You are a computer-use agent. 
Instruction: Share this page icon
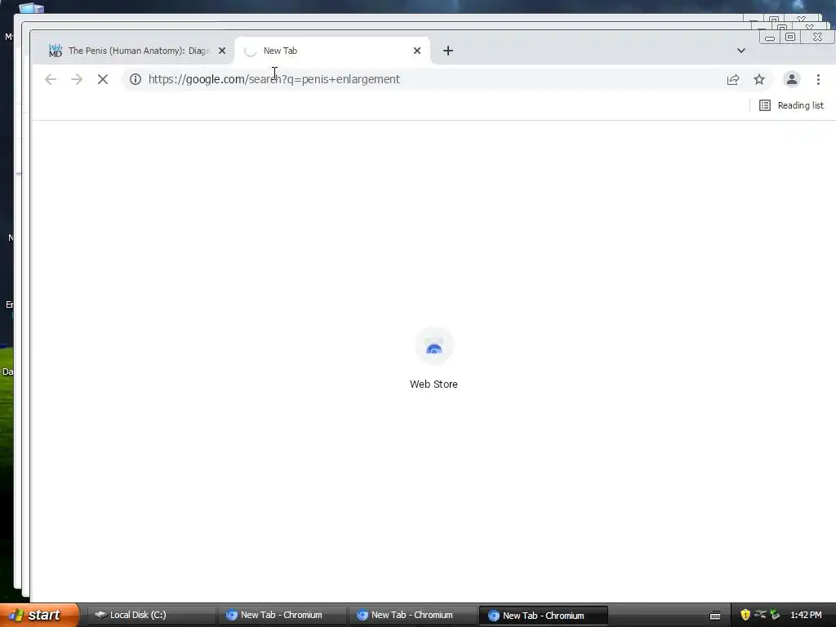[733, 79]
